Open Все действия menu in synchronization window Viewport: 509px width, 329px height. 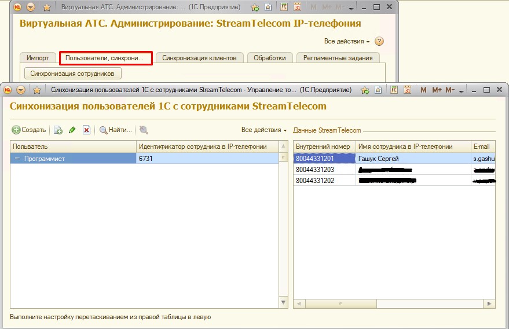264,130
